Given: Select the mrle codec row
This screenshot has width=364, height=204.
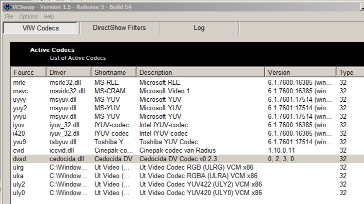Looking at the screenshot, I should tap(187, 82).
